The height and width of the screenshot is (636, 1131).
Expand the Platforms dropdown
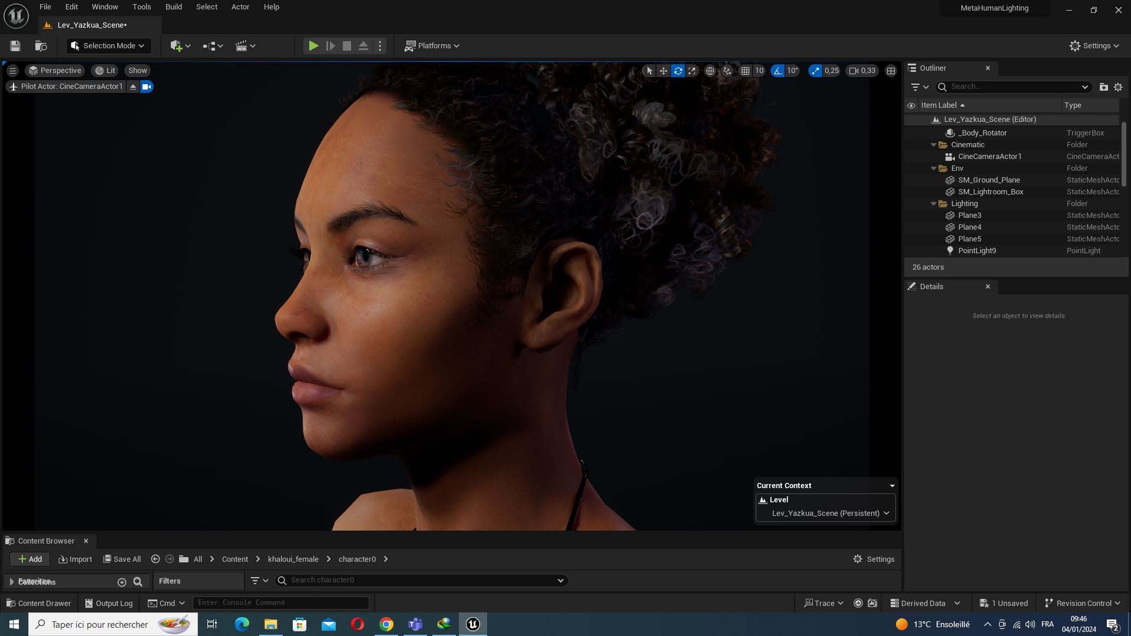point(432,46)
